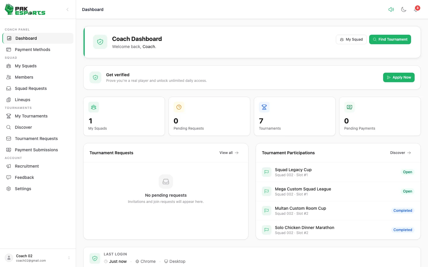Click the Settings gear icon
The height and width of the screenshot is (267, 428).
tap(9, 189)
